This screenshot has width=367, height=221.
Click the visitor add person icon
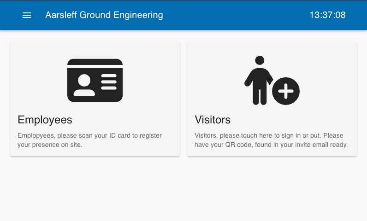click(x=272, y=81)
